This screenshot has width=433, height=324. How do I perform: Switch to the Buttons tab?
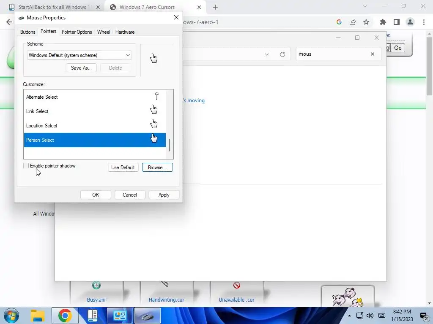(x=27, y=32)
